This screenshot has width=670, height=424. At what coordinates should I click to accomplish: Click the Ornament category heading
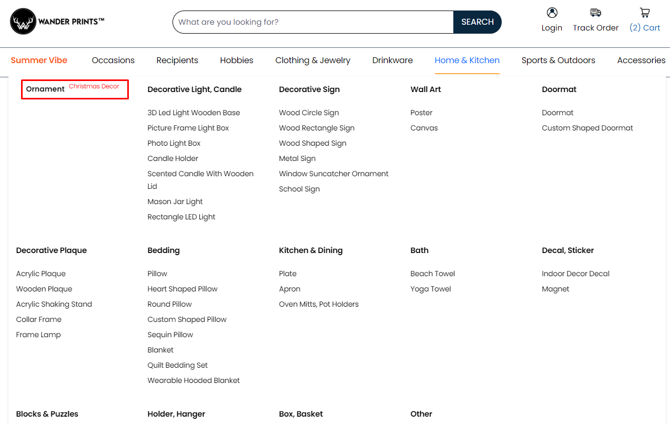point(45,89)
